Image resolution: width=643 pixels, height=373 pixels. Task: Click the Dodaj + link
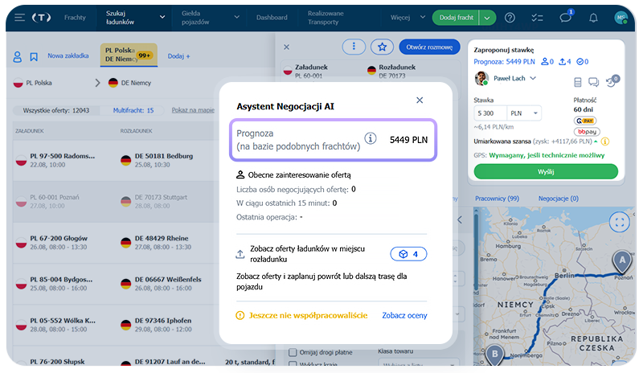[178, 56]
